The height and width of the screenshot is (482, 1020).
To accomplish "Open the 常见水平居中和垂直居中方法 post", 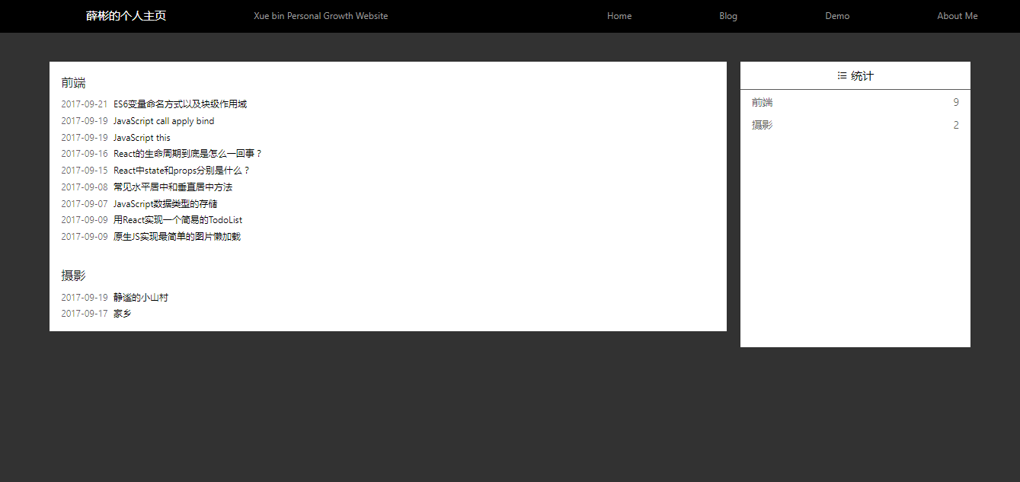I will point(173,187).
